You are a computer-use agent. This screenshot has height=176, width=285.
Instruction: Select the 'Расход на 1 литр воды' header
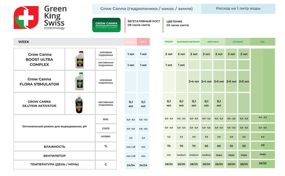click(x=238, y=9)
